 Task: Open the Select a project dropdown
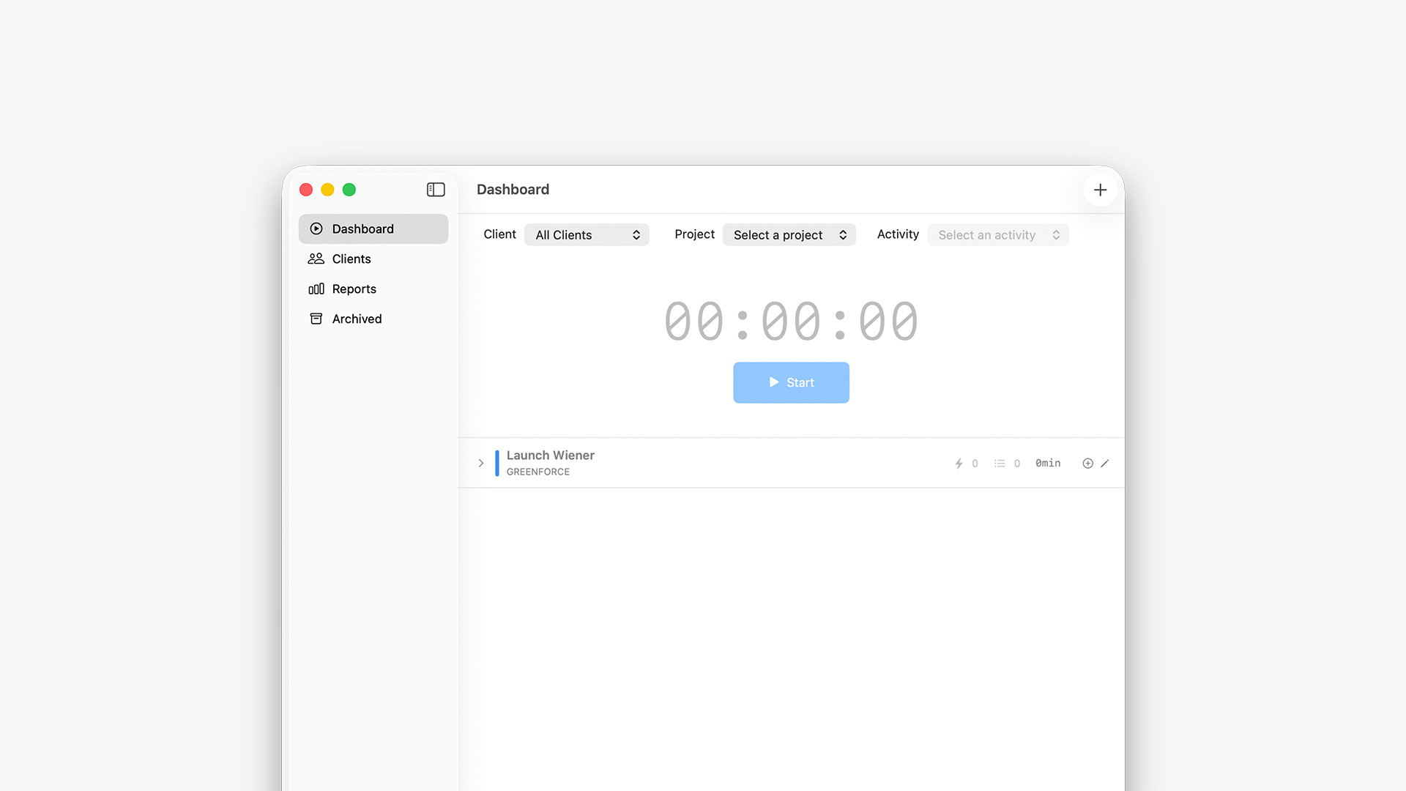coord(789,234)
